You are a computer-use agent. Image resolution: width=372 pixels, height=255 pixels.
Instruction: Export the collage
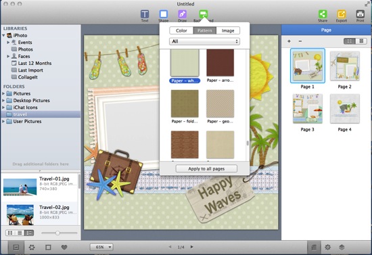(342, 16)
